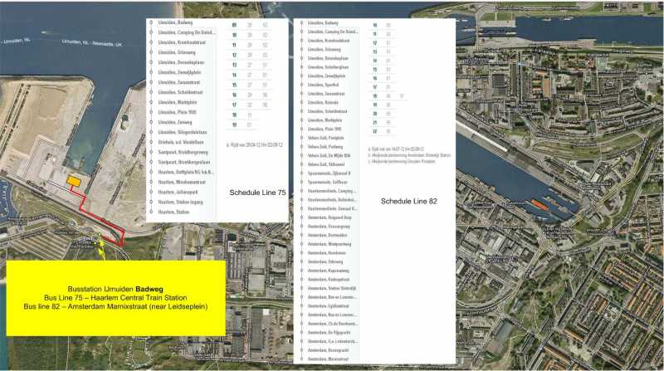Click the Schedule Line 75 label
664x371 pixels.
pyautogui.click(x=257, y=193)
